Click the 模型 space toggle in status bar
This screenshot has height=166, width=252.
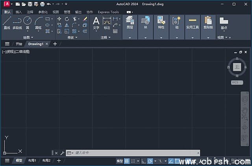coord(120,161)
